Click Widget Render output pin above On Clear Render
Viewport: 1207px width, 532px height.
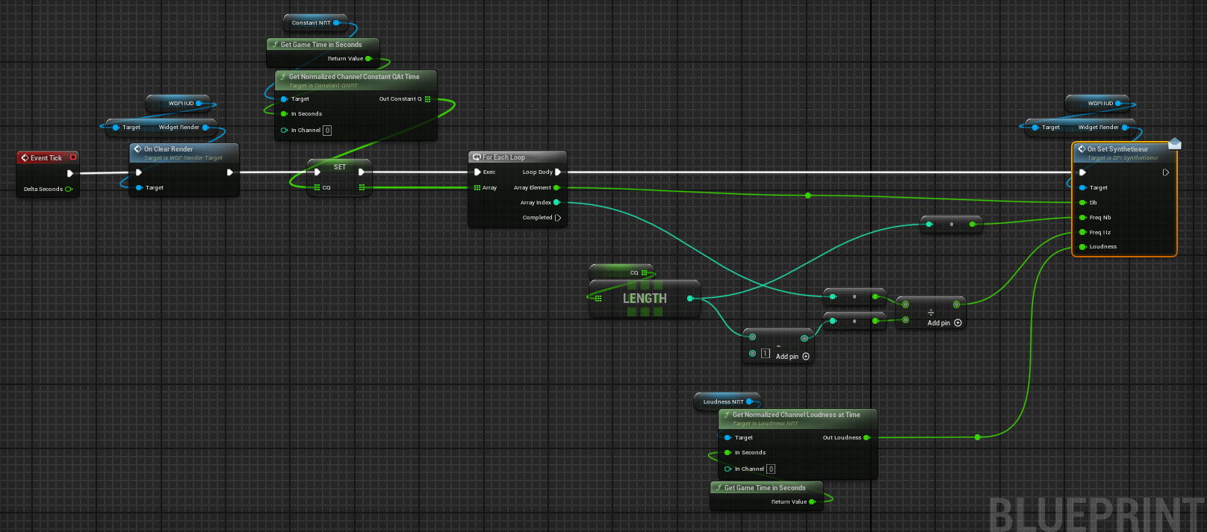(205, 128)
